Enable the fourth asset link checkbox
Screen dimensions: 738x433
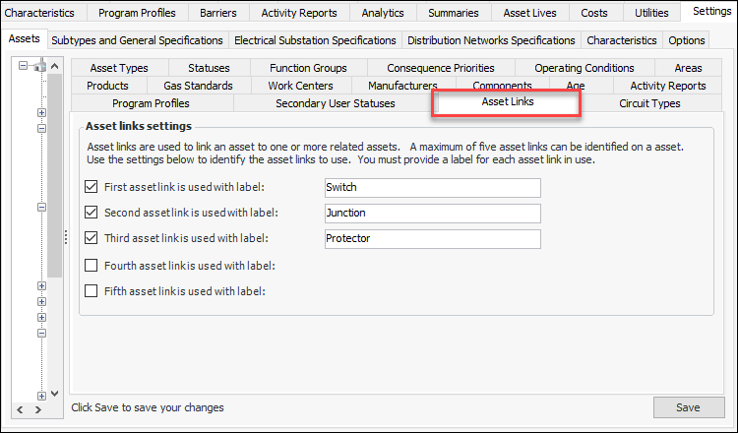(x=92, y=265)
